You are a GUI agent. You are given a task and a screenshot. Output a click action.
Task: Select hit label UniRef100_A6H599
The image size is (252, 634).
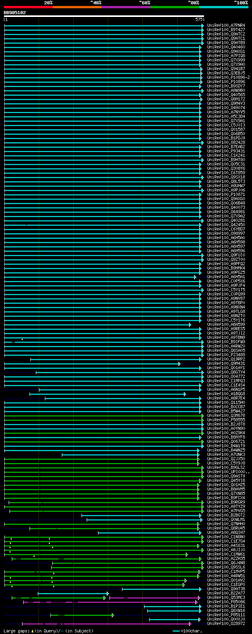tap(226, 325)
